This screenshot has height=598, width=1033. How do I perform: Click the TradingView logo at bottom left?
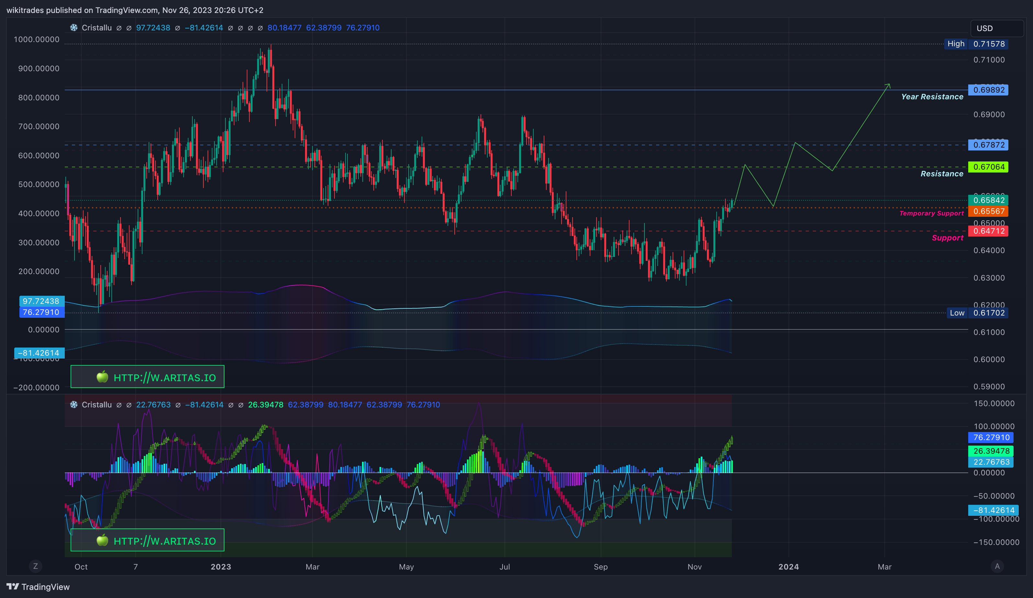[x=38, y=587]
